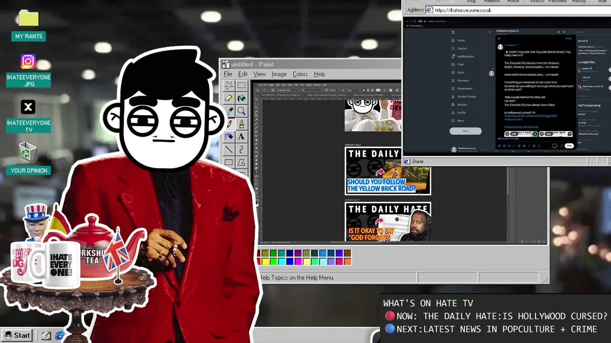Open the View menu in Paint

tap(260, 74)
